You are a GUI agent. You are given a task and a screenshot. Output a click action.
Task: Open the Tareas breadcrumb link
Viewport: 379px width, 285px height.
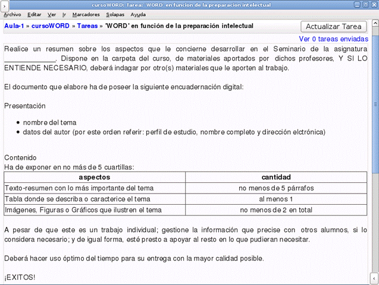coord(87,26)
